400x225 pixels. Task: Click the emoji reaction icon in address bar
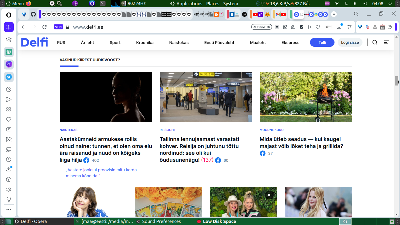click(277, 27)
